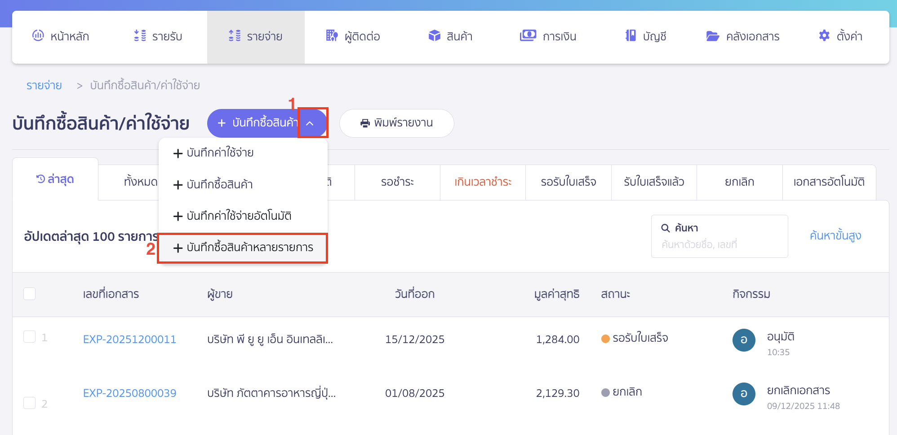Tick the checkbox for row EXP-20250800039
897x435 pixels.
[x=29, y=403]
